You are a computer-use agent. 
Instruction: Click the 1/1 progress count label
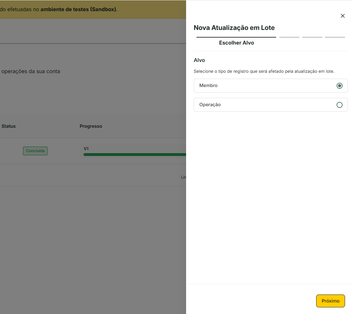(86, 149)
